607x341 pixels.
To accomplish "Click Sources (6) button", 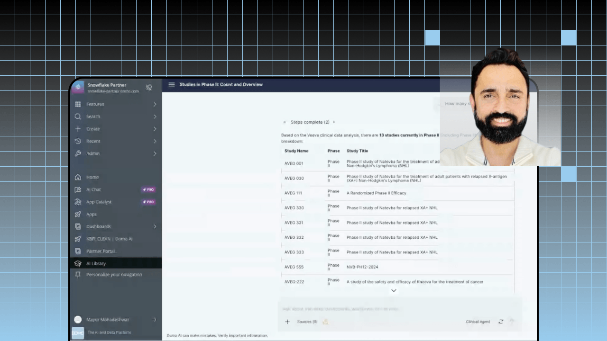I will [307, 322].
